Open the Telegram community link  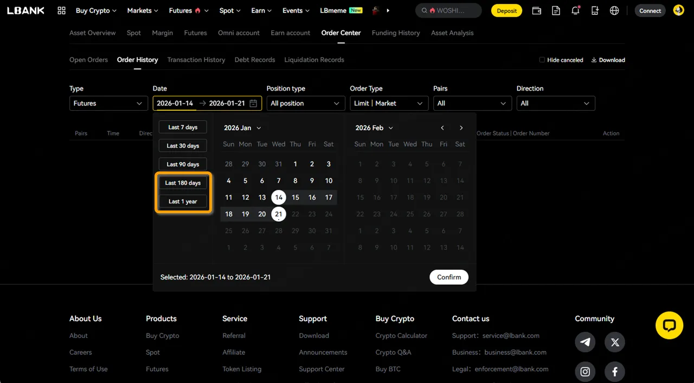click(x=585, y=342)
